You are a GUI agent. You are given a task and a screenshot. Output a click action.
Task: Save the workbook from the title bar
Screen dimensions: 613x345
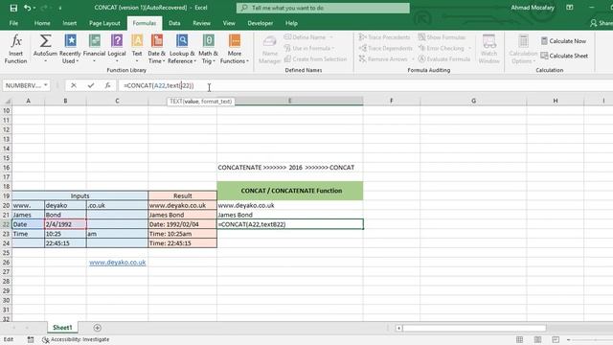13,8
